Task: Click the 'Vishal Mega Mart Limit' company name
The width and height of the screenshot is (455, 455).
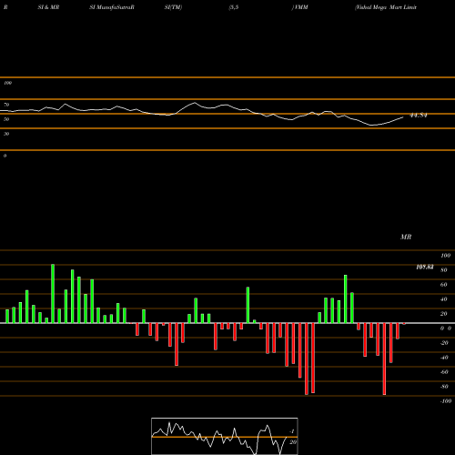Action: point(386,7)
